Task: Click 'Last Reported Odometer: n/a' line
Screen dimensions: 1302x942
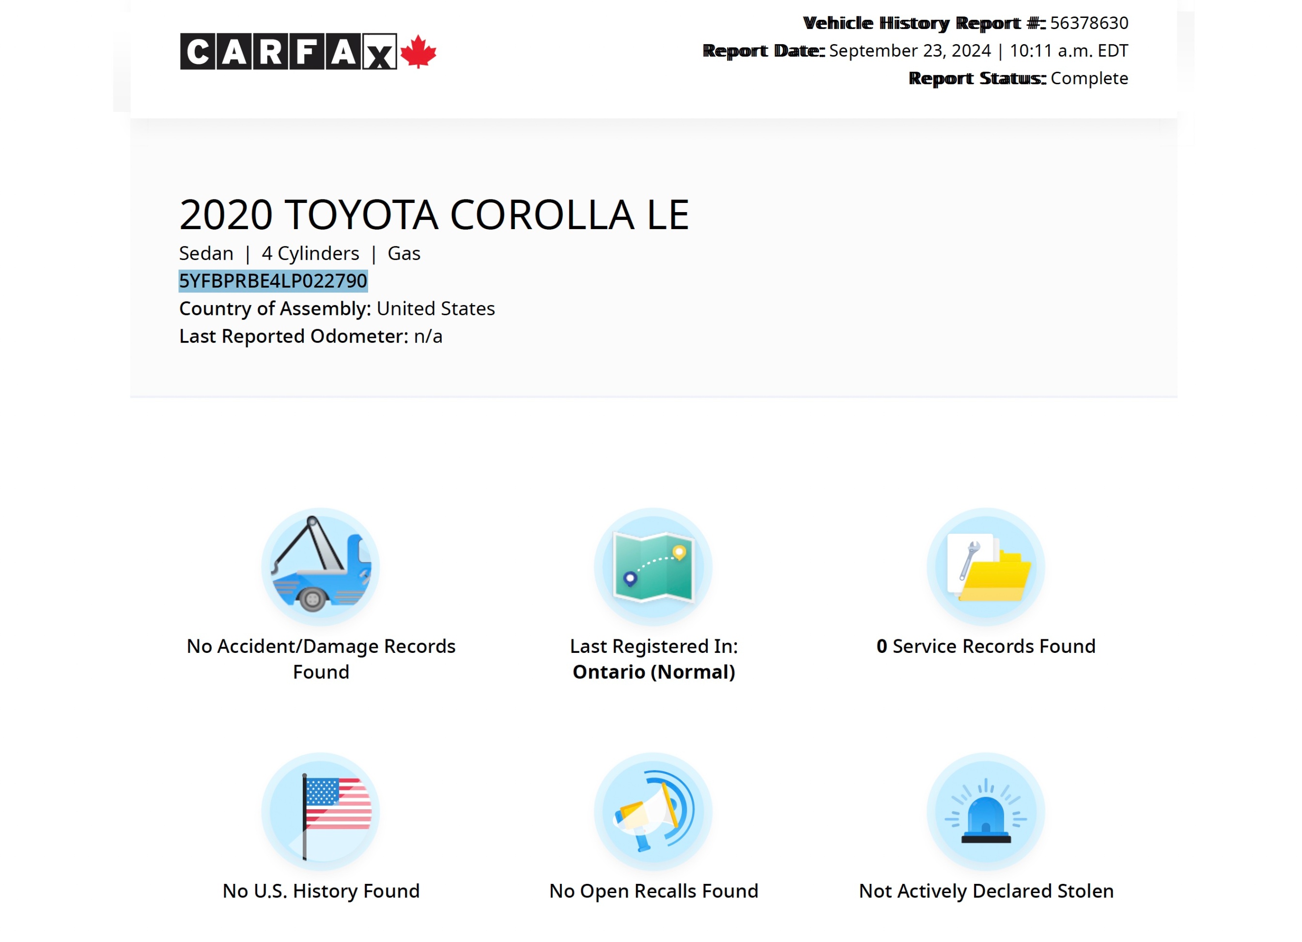Action: [310, 337]
